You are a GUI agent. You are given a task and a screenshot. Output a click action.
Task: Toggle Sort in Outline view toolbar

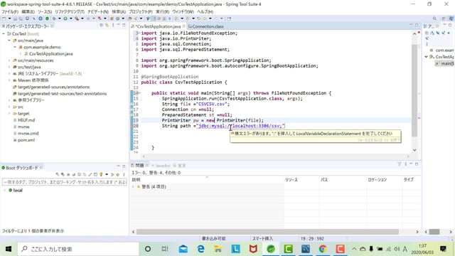(x=432, y=33)
